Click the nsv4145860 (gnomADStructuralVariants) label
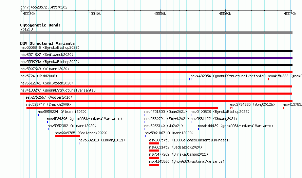The width and height of the screenshot is (302, 178). click(187, 161)
